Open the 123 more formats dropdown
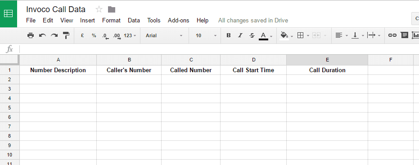The height and width of the screenshot is (165, 419). tap(130, 35)
